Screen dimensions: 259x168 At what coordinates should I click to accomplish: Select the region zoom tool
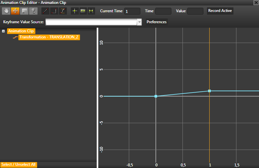tap(24, 11)
